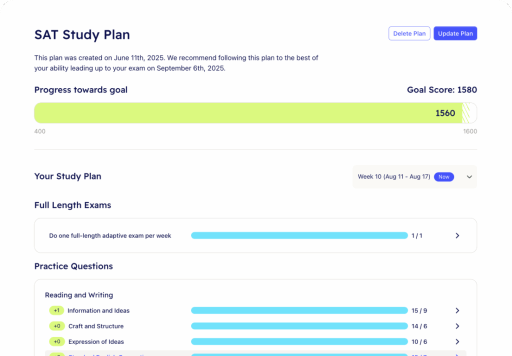The height and width of the screenshot is (356, 512).
Task: Open the full-length adaptive exam row arrow
Action: point(457,235)
